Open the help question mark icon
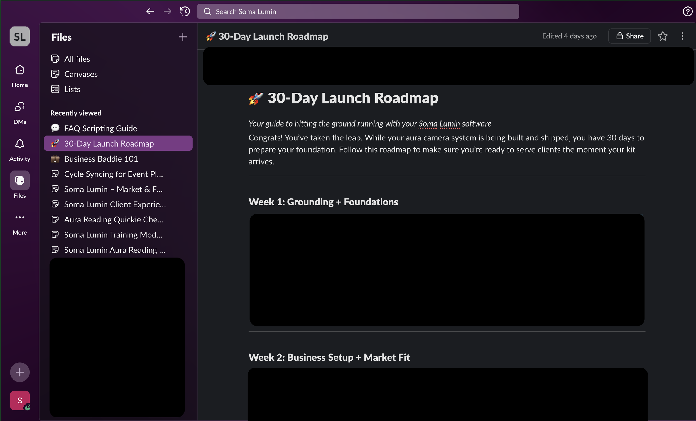 point(687,11)
